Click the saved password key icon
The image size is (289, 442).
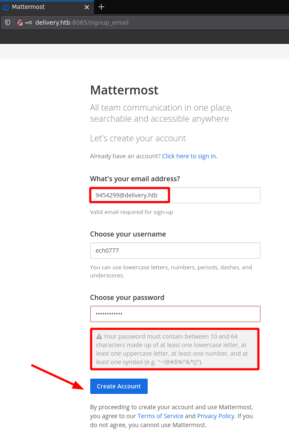[x=29, y=23]
